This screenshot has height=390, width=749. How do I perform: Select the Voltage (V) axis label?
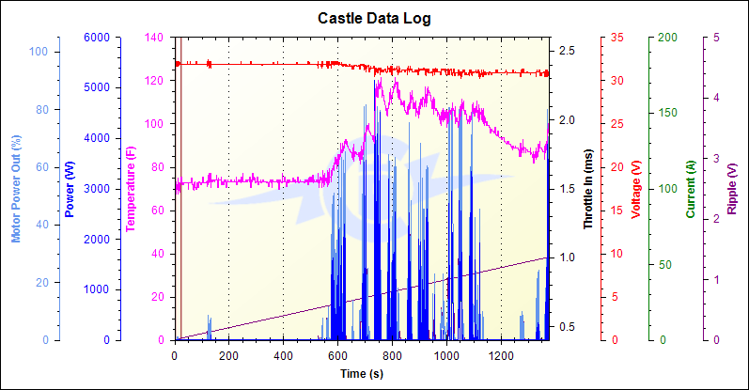click(x=635, y=188)
